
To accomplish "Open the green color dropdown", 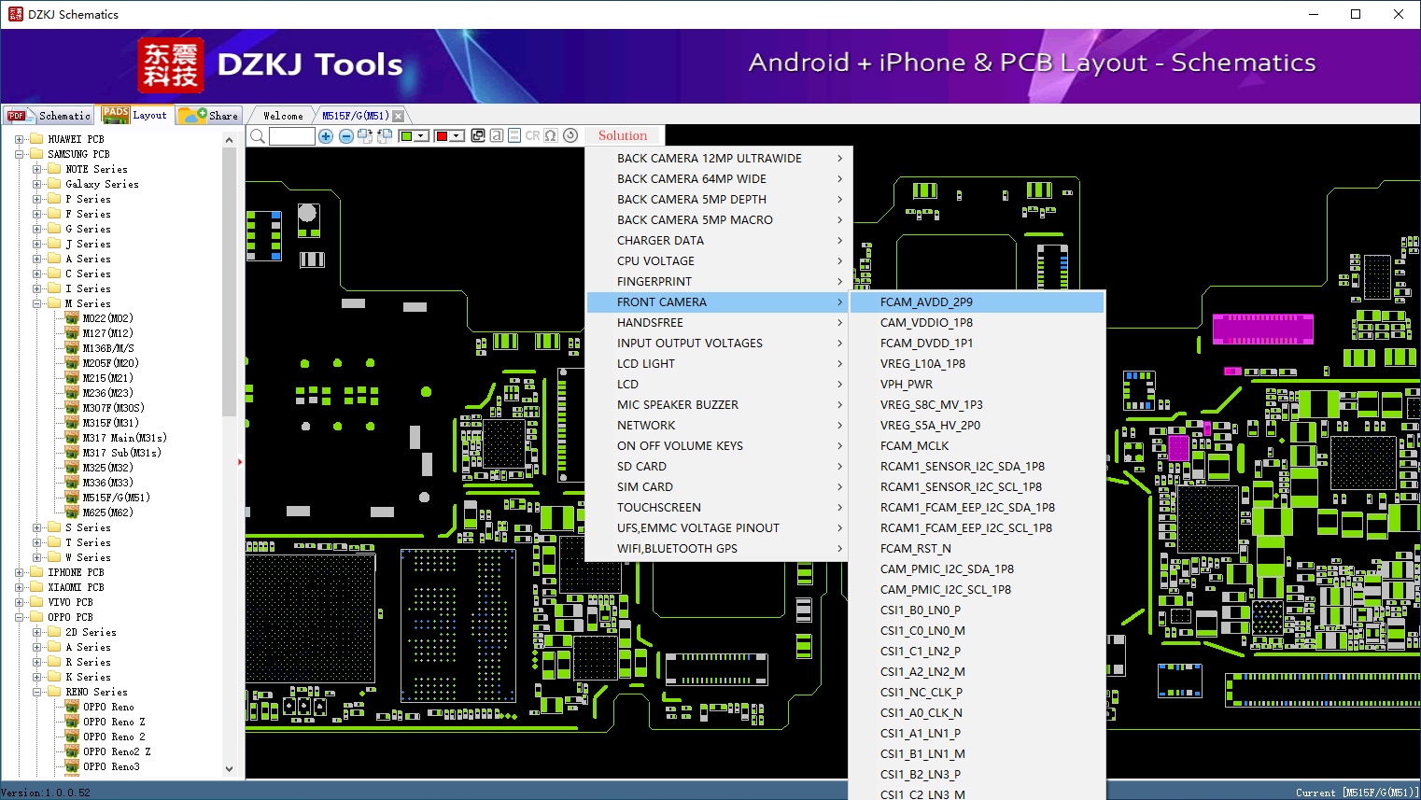I will pyautogui.click(x=421, y=136).
